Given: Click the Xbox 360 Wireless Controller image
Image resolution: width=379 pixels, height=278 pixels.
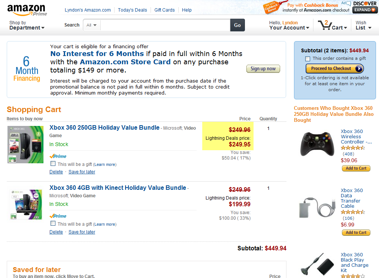Looking at the screenshot, I should coord(317,144).
